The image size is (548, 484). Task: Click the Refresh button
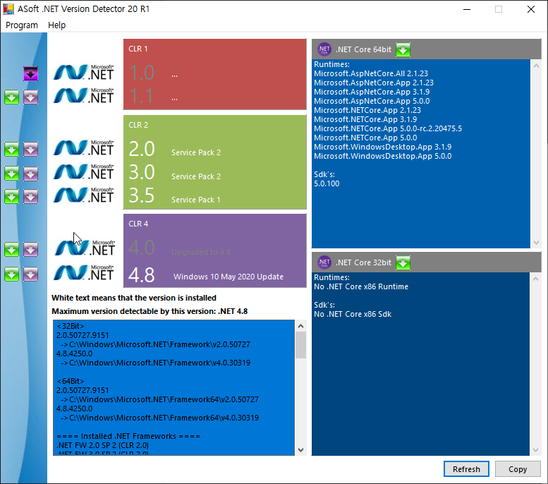coord(466,469)
